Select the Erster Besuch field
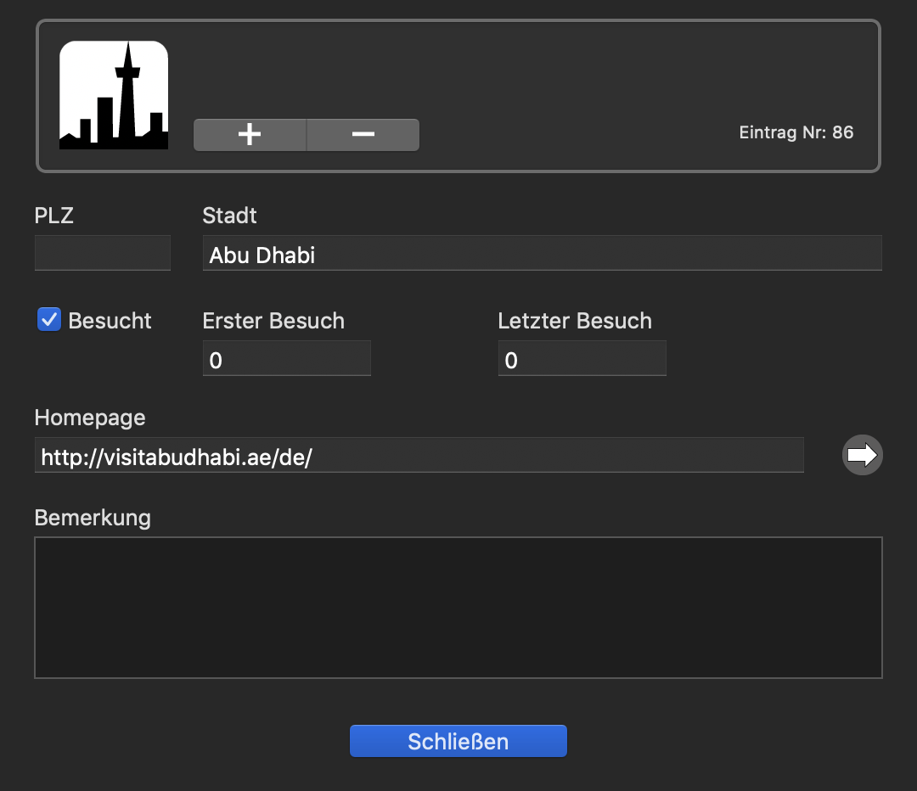This screenshot has height=791, width=917. point(287,358)
